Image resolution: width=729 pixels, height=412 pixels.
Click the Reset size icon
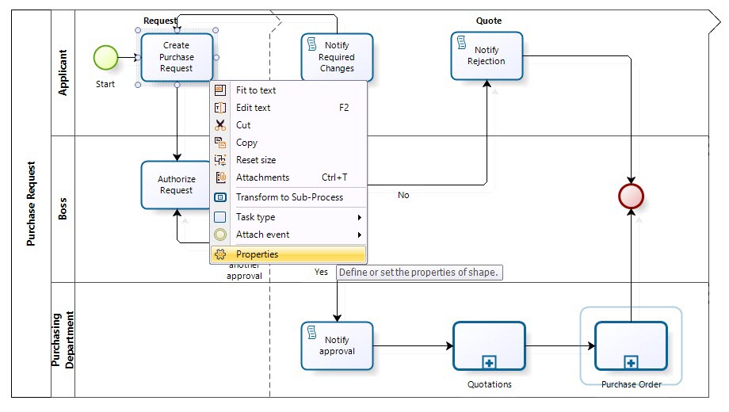tap(220, 160)
